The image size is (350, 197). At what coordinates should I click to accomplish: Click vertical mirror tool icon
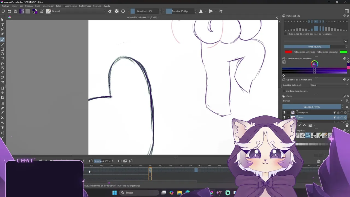click(211, 11)
